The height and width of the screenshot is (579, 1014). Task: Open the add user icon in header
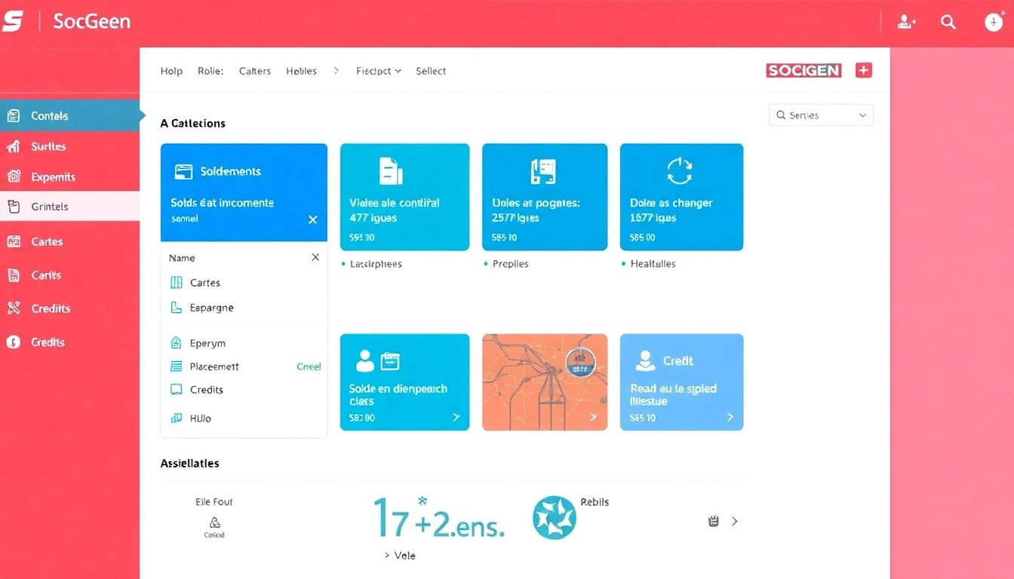[906, 23]
